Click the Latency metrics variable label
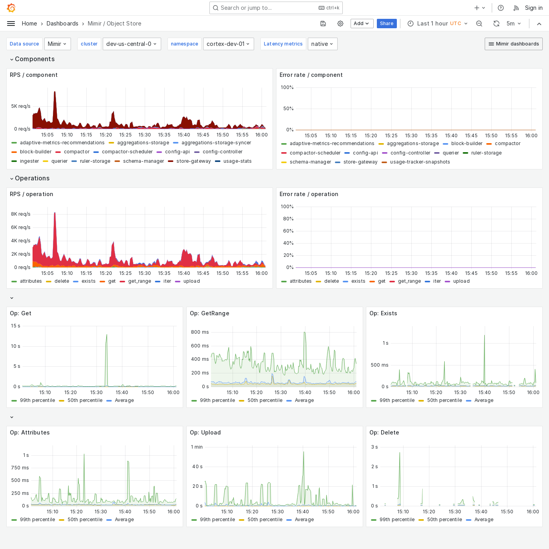The width and height of the screenshot is (549, 549). pyautogui.click(x=283, y=44)
